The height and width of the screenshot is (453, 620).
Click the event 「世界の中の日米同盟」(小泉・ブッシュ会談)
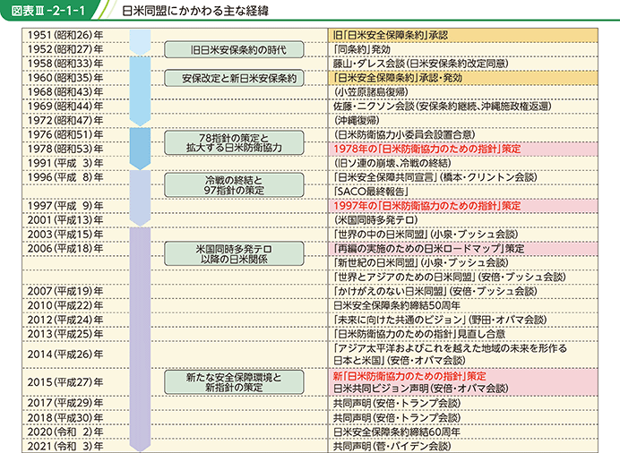tap(426, 235)
